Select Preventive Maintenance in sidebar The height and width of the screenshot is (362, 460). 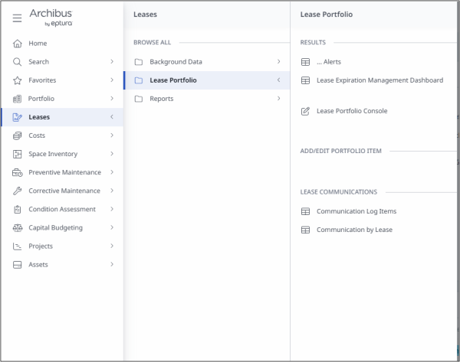(65, 172)
